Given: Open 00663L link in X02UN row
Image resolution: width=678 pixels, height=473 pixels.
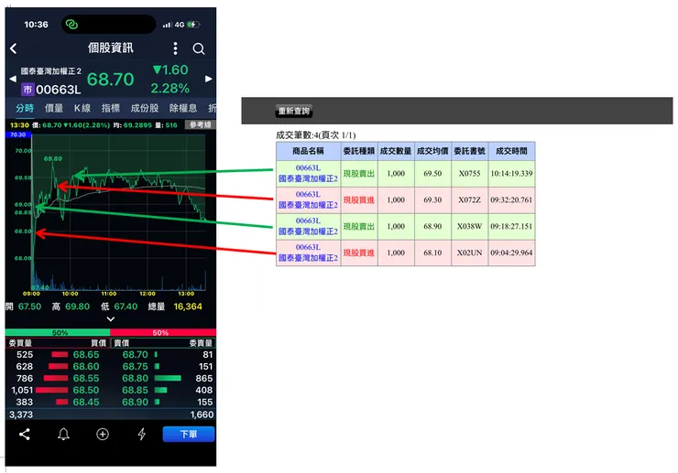Looking at the screenshot, I should click(308, 247).
